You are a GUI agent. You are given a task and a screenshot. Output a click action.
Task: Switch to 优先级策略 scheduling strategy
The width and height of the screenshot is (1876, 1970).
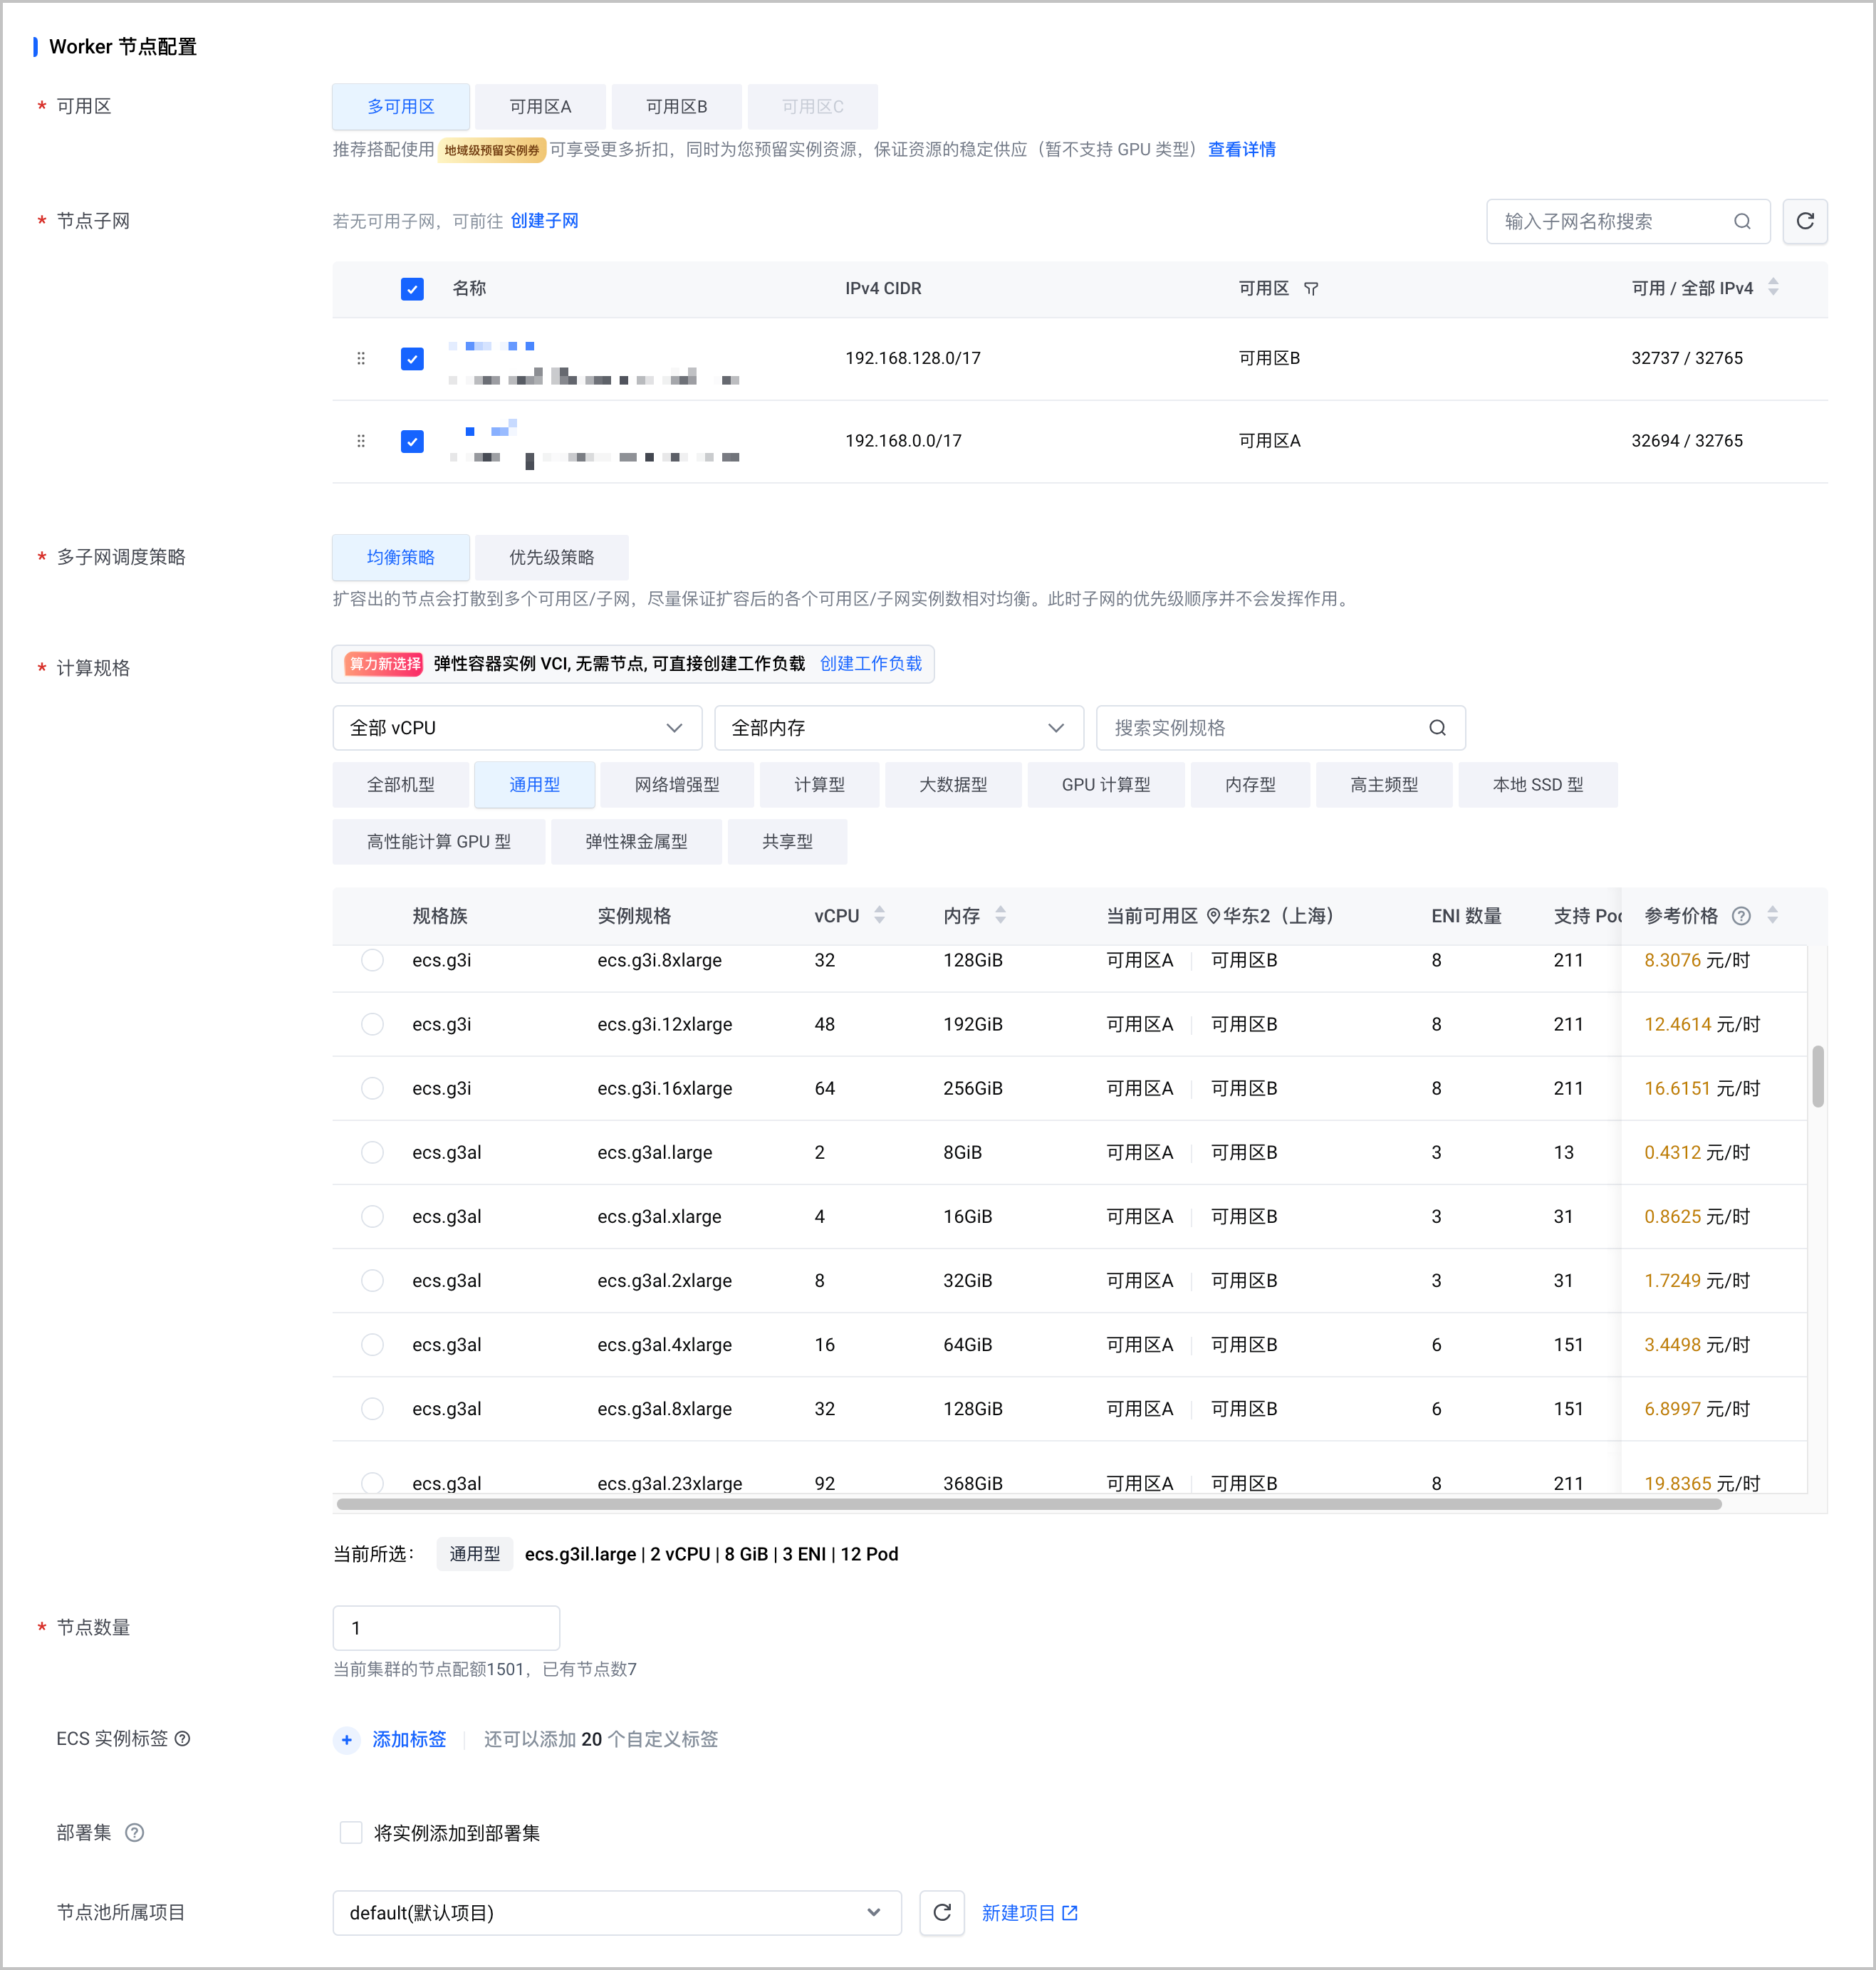coord(551,557)
